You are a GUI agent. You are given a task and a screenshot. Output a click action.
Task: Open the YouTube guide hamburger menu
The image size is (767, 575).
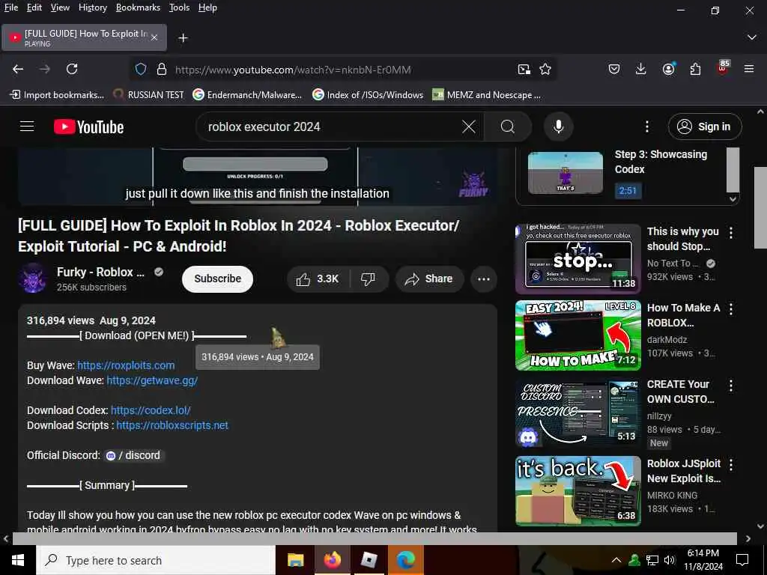click(x=27, y=127)
